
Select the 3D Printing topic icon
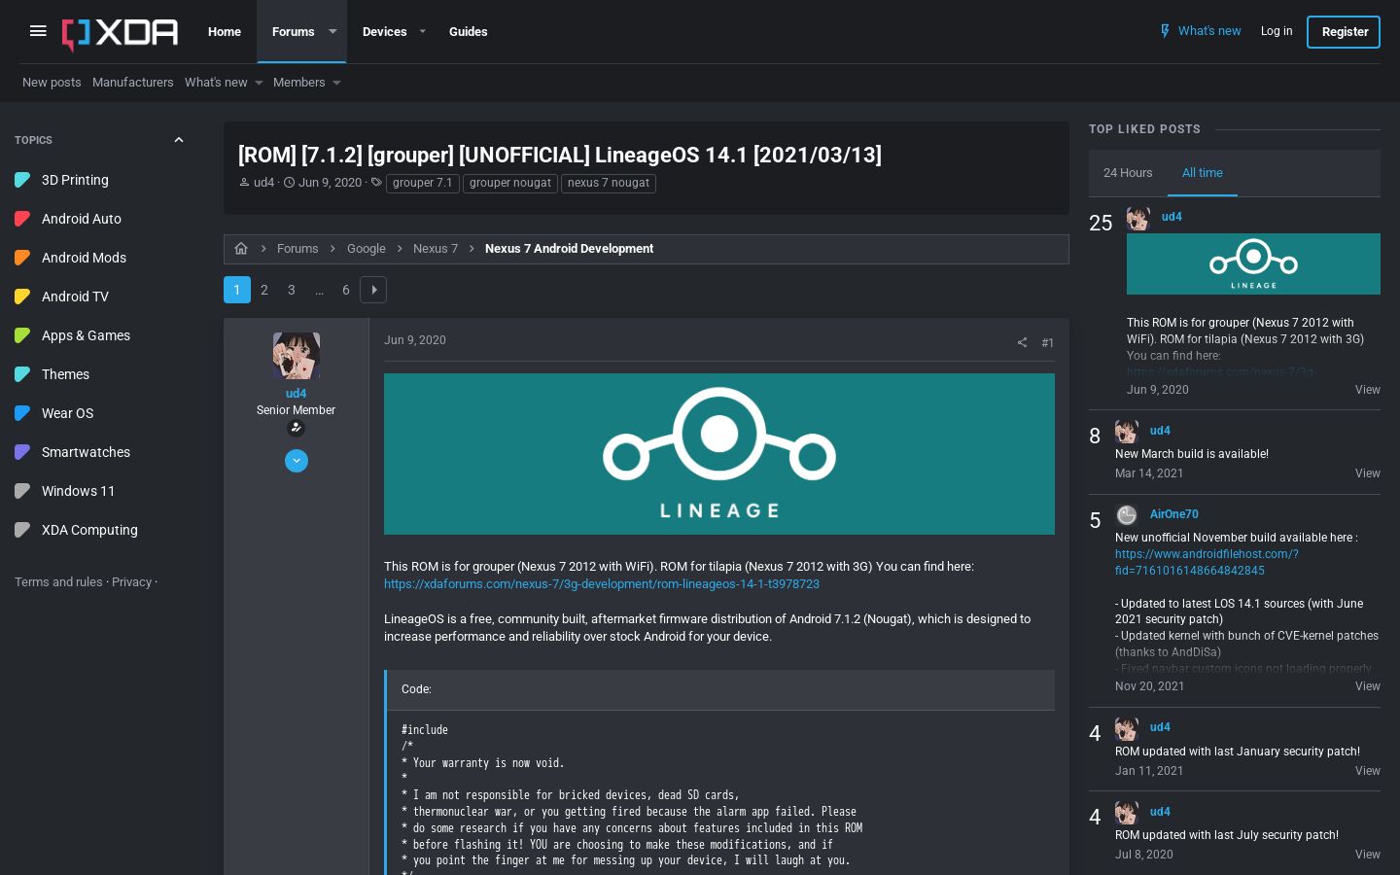(23, 180)
